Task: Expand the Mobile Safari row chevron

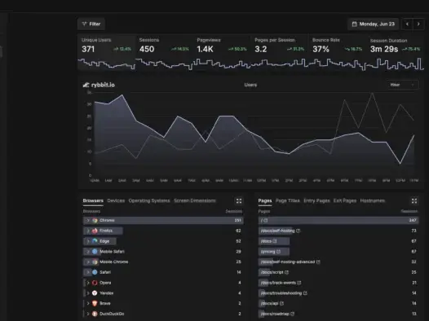Action: (x=88, y=252)
